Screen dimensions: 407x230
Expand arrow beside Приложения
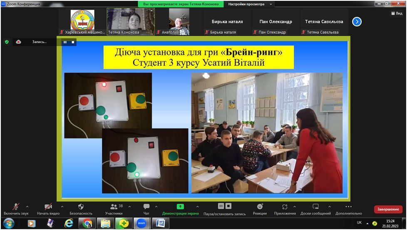295,207
